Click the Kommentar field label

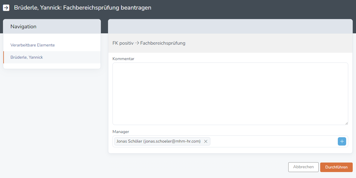(123, 59)
